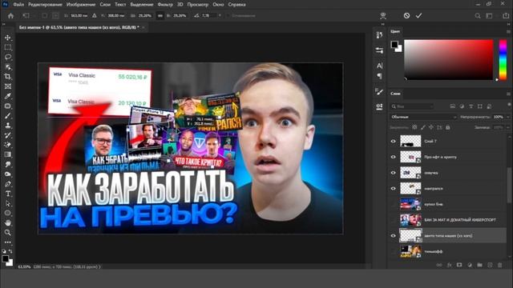Select the Hand tool

8,223
